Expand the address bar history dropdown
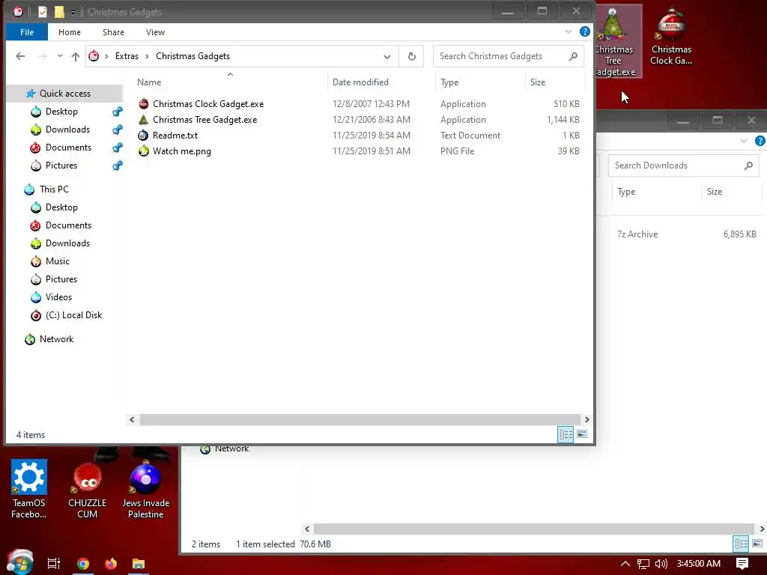 coord(387,56)
